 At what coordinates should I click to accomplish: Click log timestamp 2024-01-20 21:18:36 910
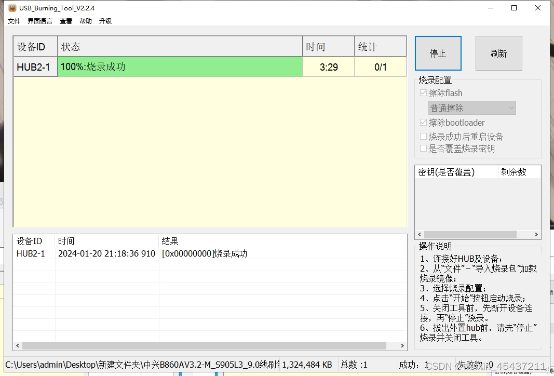pyautogui.click(x=107, y=254)
